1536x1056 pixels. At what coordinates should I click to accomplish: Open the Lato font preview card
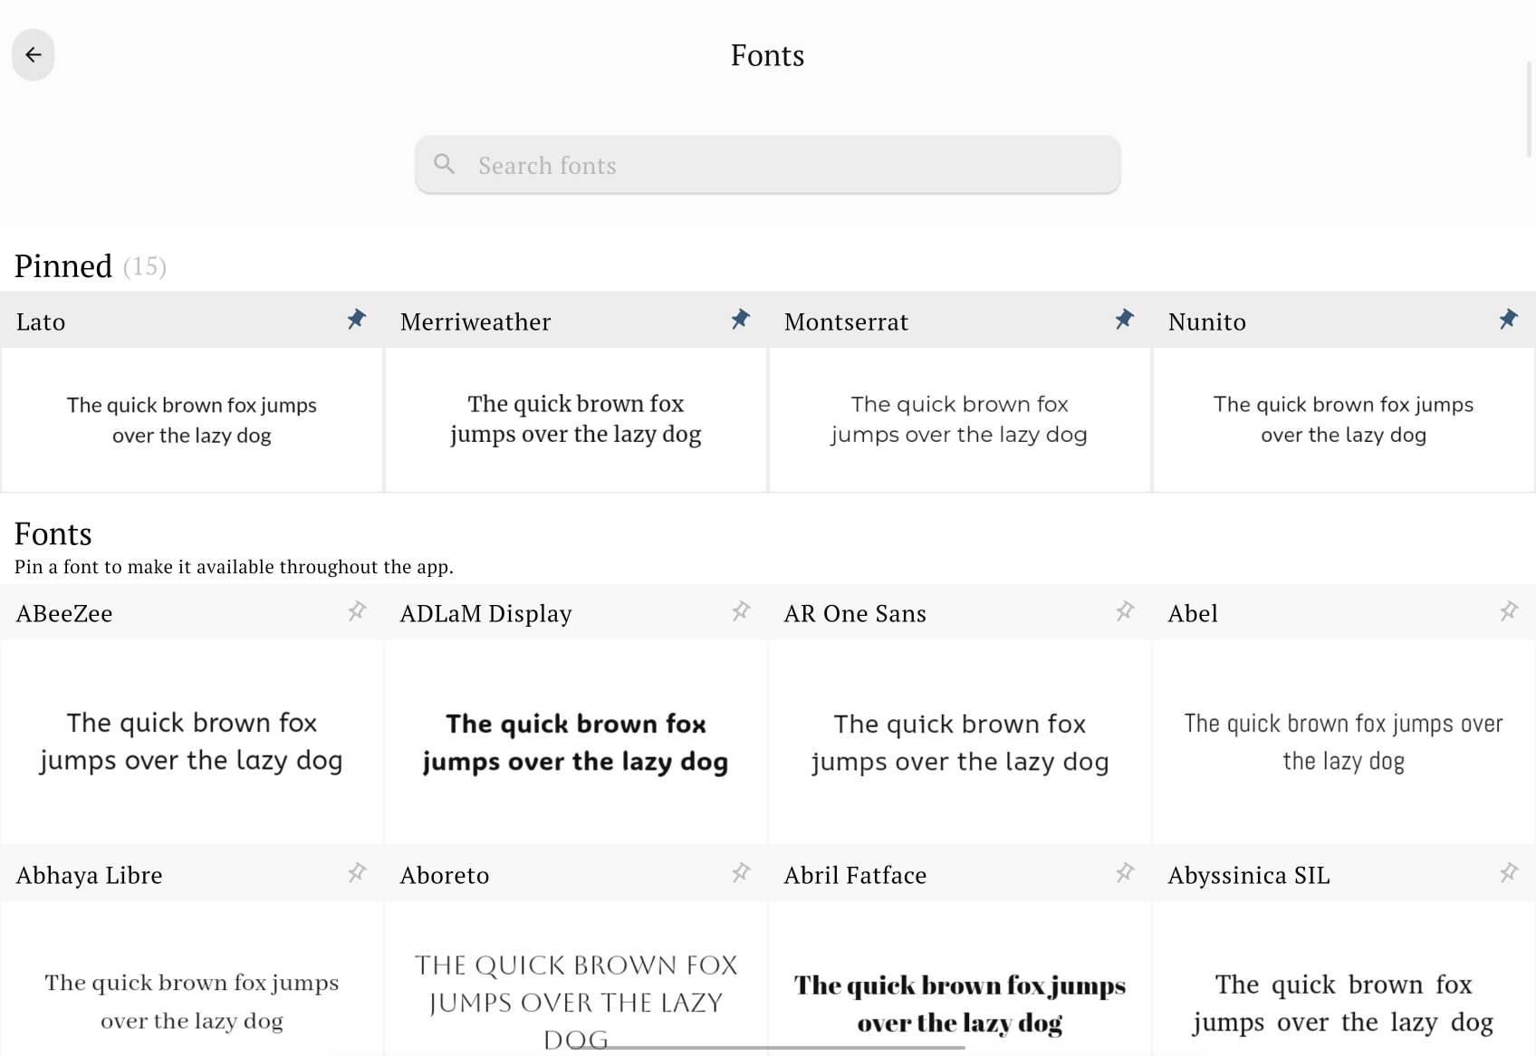pos(191,419)
